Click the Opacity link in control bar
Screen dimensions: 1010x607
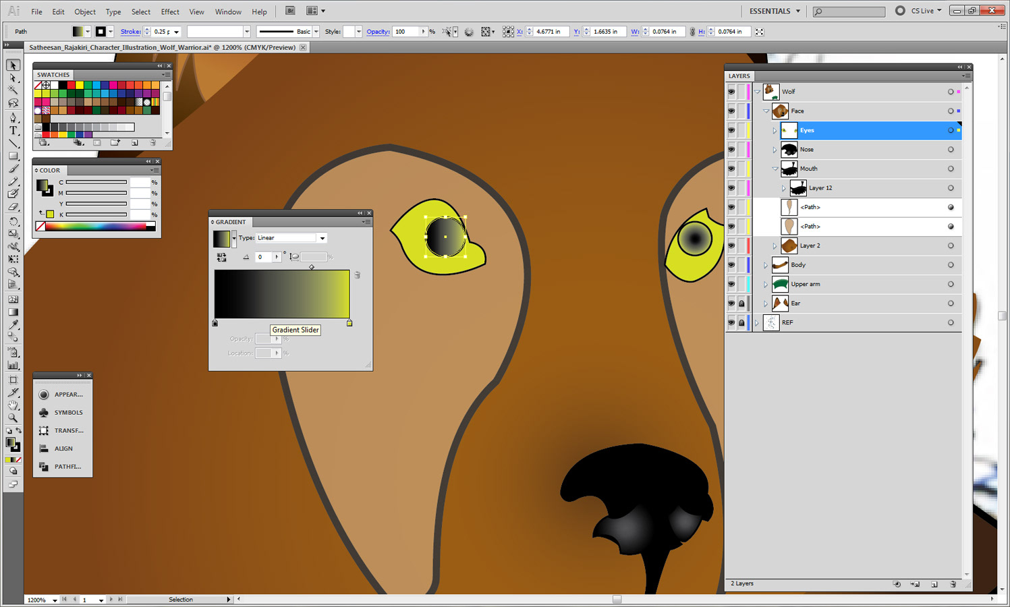click(x=378, y=32)
